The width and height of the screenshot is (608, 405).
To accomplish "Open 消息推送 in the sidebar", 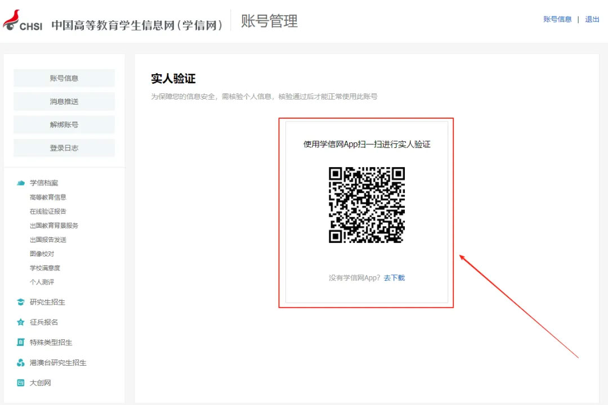I will (64, 102).
